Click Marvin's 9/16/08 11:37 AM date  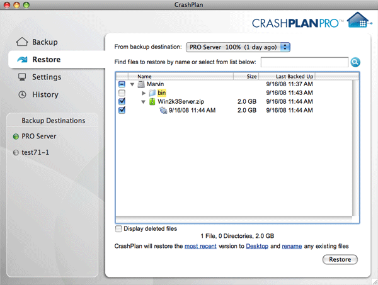289,84
